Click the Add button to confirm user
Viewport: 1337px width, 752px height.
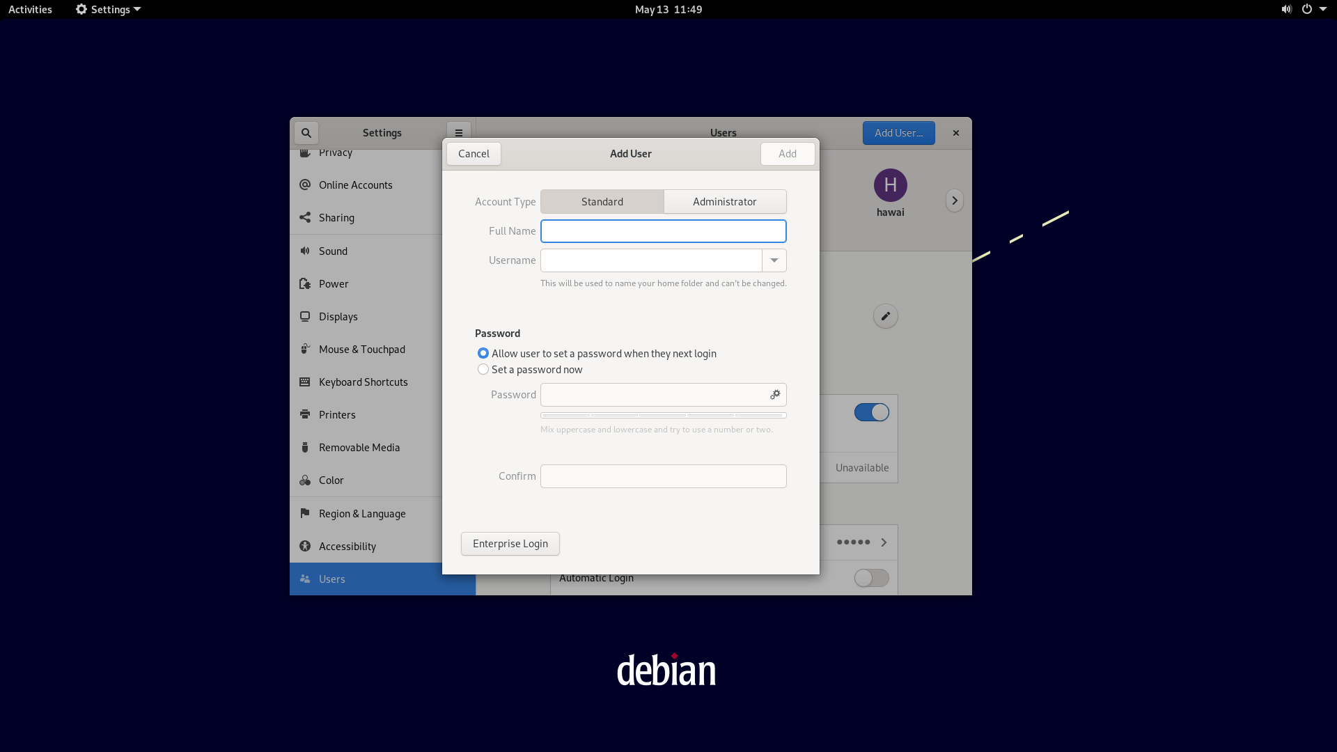pos(787,152)
